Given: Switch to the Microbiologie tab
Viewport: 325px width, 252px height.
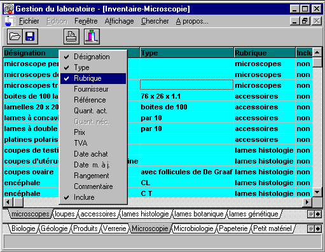Looking at the screenshot, I should tap(193, 228).
